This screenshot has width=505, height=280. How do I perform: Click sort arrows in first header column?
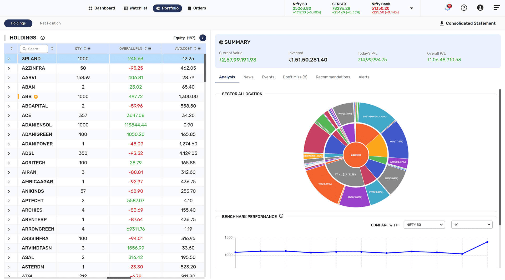point(12,49)
